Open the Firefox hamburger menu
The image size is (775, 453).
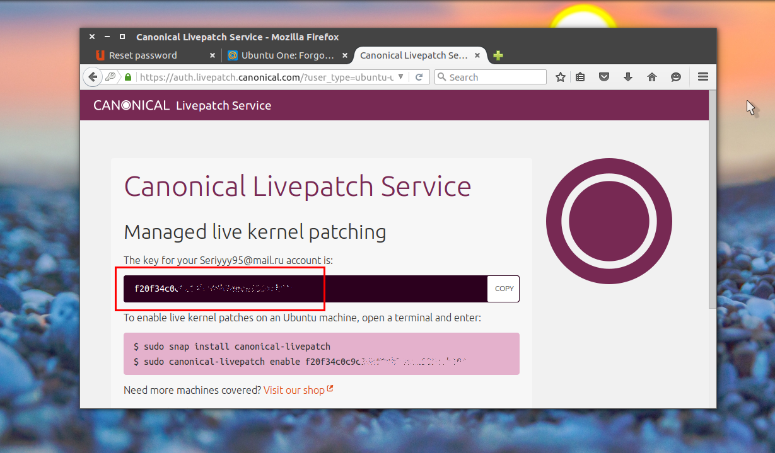(703, 77)
